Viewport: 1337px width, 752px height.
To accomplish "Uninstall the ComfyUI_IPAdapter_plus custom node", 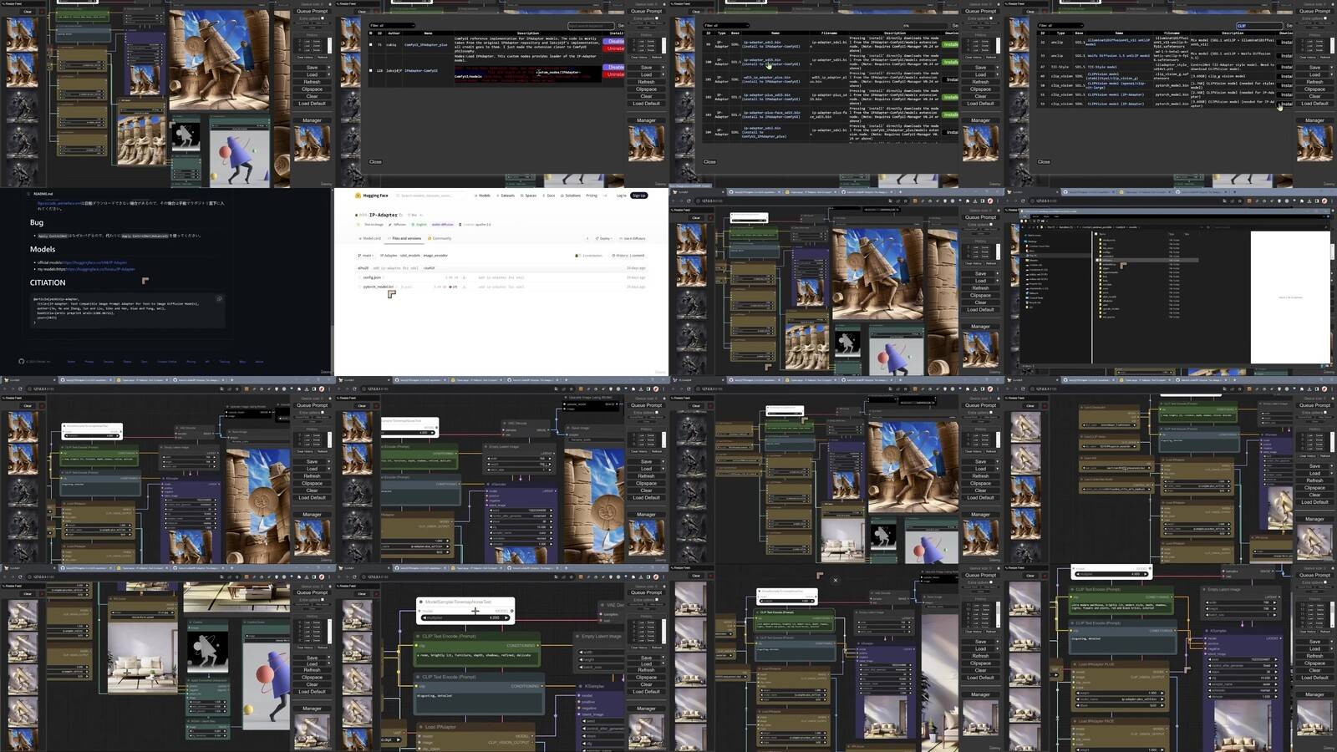I will click(x=615, y=48).
